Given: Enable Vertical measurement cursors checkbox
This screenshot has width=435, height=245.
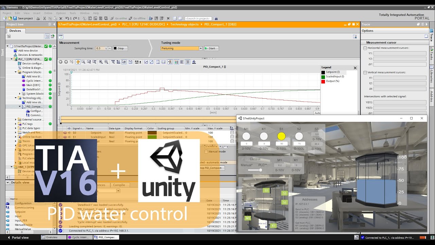Looking at the screenshot, I should pos(365,72).
